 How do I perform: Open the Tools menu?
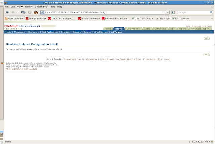(x=52, y=7)
